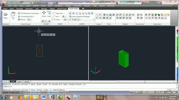Viewport: 179px width, 100px height.
Task: Open the Annotate ribbon tab
Action: click(20, 9)
